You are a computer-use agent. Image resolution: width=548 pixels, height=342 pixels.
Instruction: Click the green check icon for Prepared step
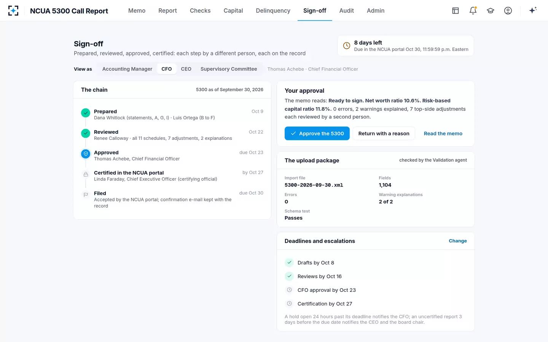coord(86,113)
